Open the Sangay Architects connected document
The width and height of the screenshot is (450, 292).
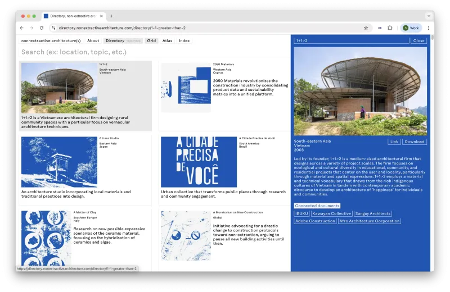click(373, 213)
